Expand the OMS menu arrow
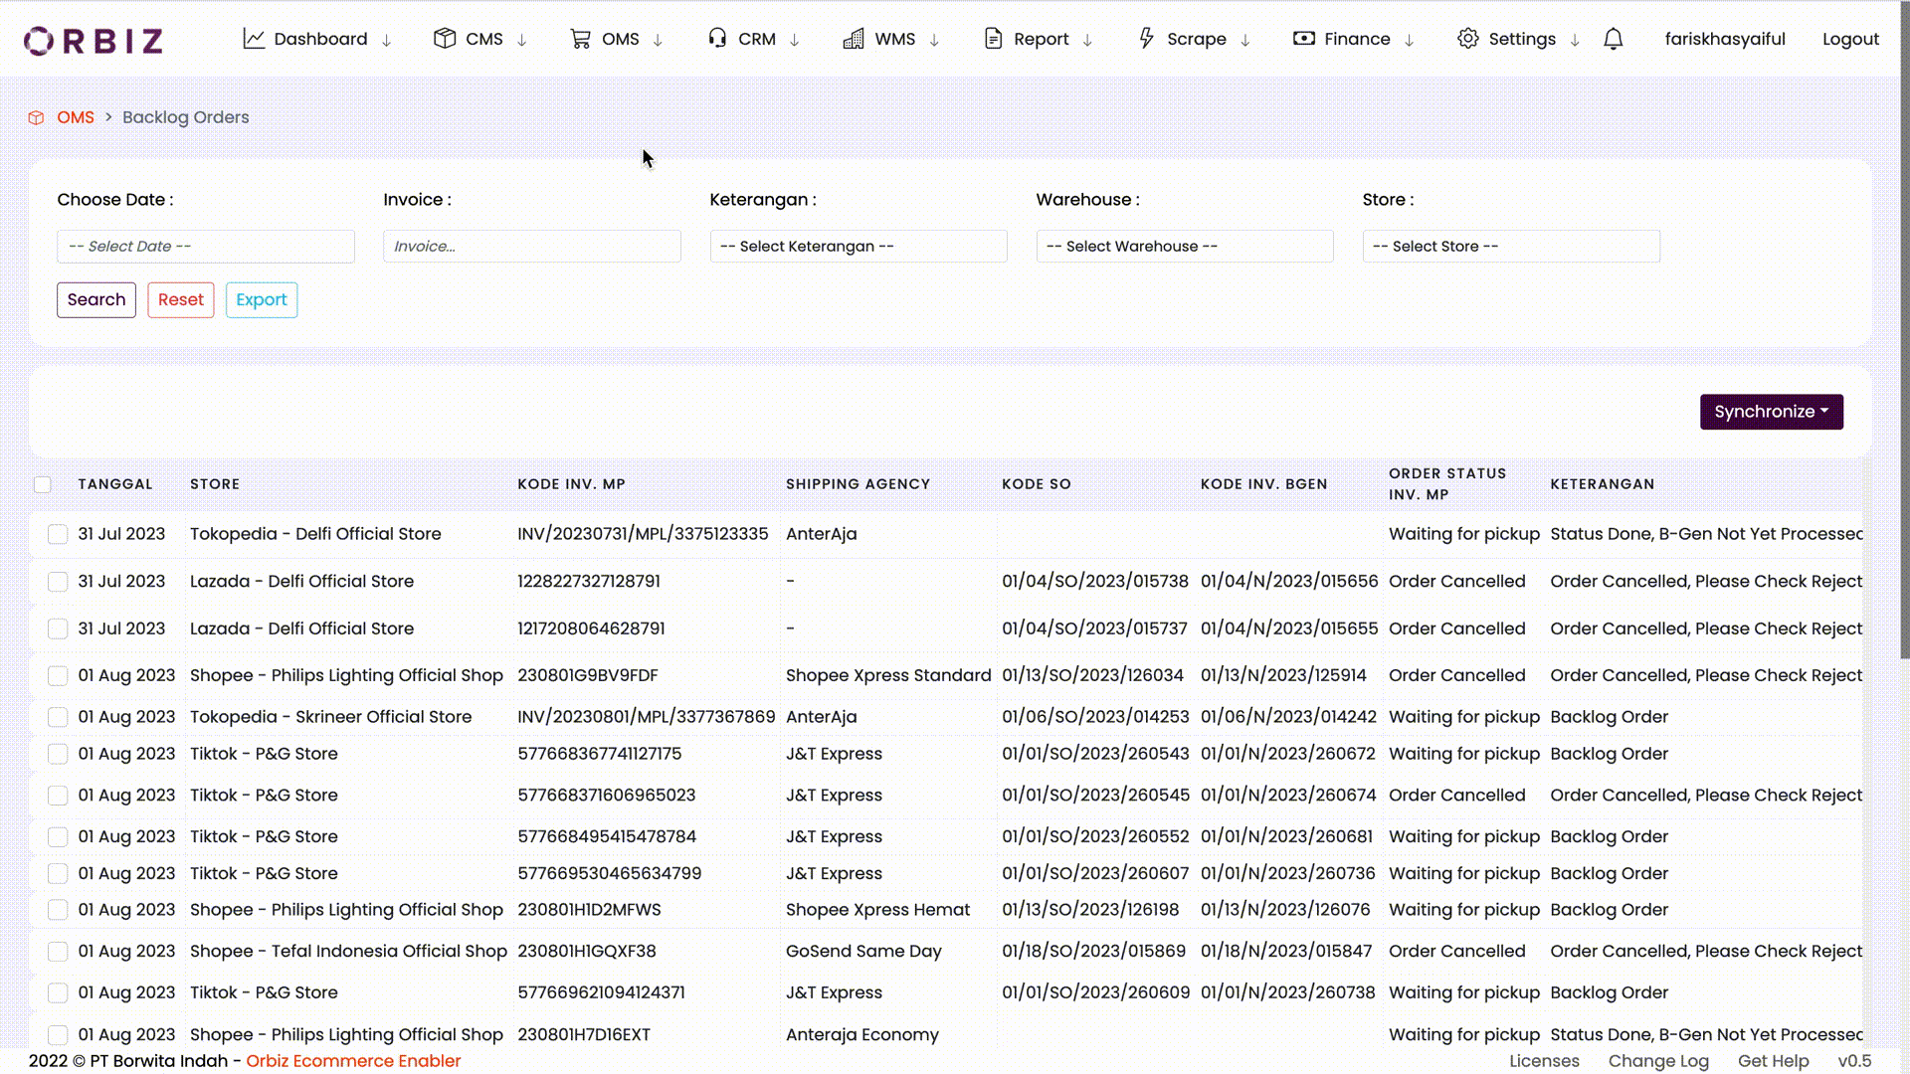 [x=658, y=40]
